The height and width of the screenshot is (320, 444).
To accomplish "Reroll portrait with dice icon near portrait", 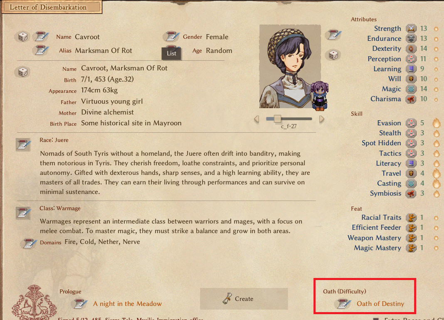I will click(333, 55).
